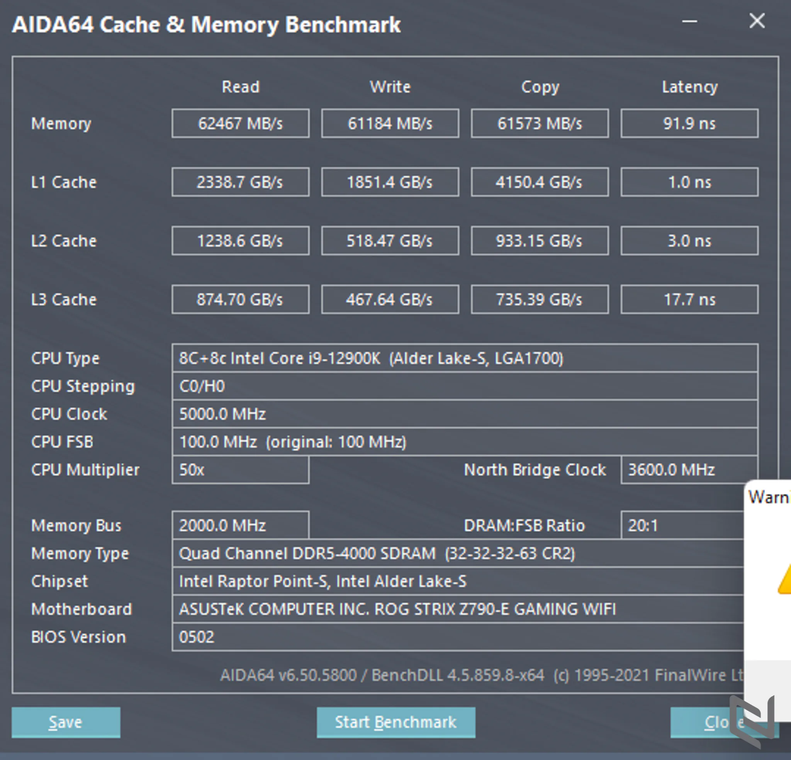Start the benchmark run
791x760 pixels.
pos(395,722)
